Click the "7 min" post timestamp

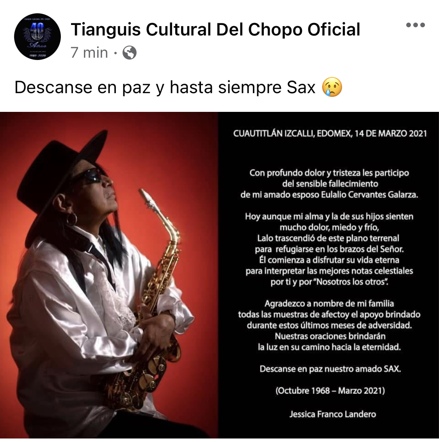(89, 53)
